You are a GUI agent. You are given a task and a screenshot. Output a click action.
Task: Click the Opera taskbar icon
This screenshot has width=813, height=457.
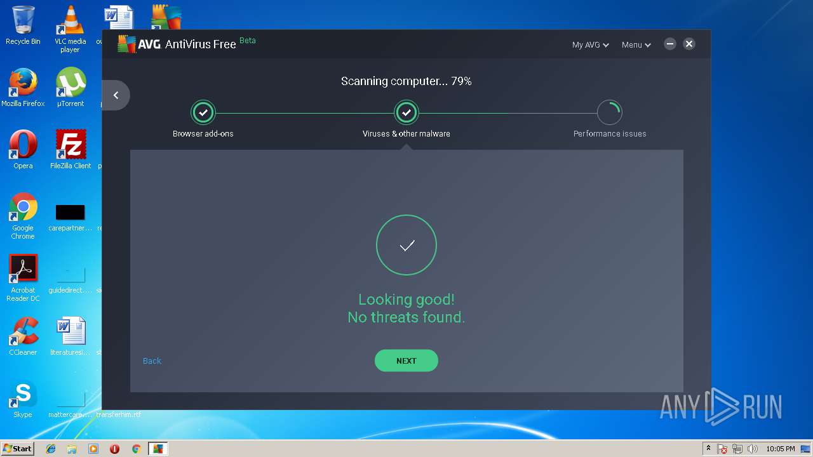pyautogui.click(x=114, y=449)
